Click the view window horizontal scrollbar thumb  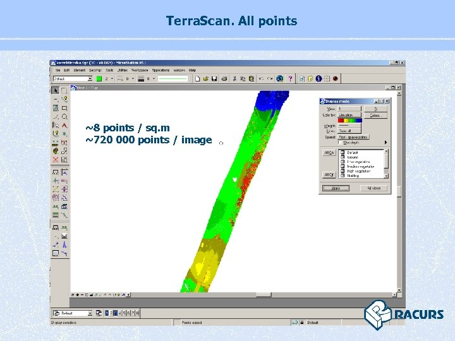click(x=263, y=295)
